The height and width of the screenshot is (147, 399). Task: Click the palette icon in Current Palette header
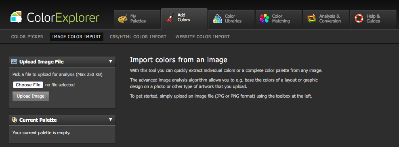(x=15, y=120)
